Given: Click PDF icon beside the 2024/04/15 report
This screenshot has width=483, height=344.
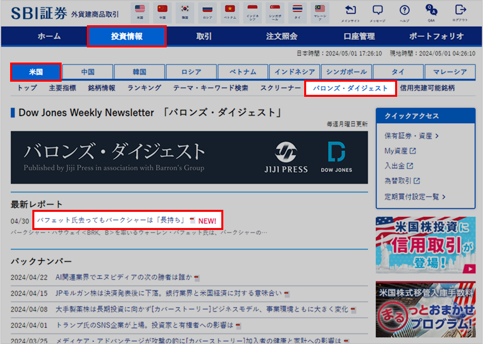Looking at the screenshot, I should click(287, 294).
